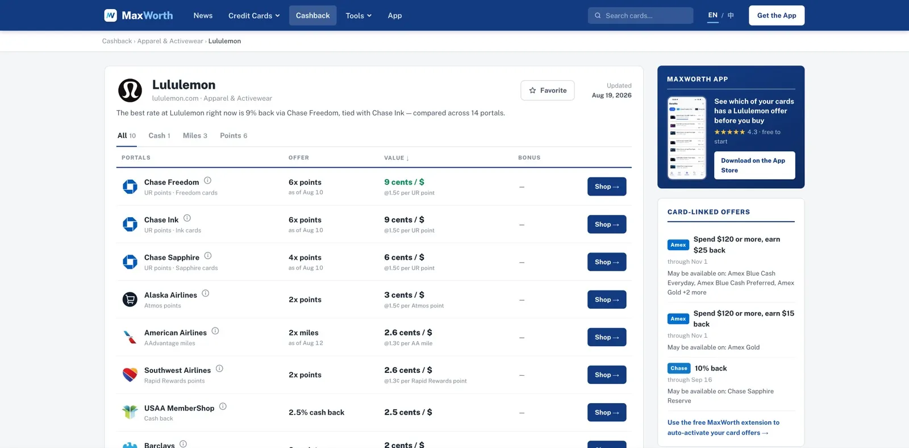This screenshot has height=448, width=909.
Task: Click the MaxWorth logo icon
Action: pos(111,15)
